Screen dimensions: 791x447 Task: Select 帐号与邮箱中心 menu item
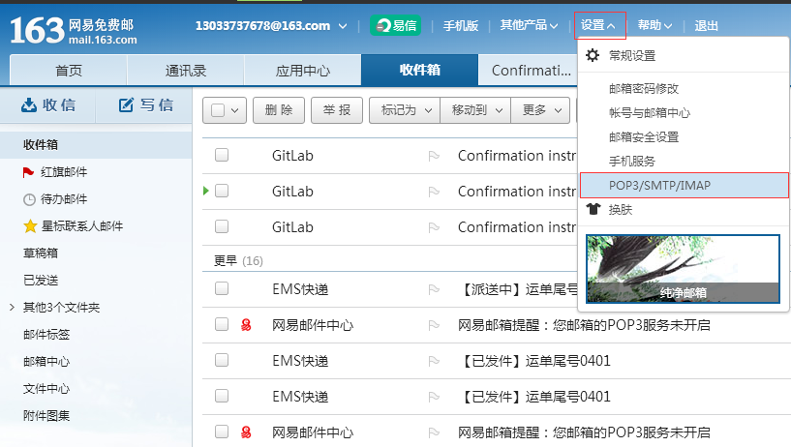650,113
